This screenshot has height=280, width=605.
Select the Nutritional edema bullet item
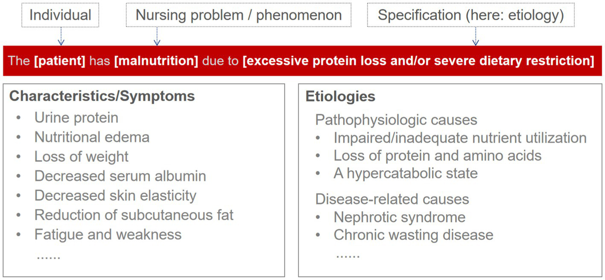coord(92,137)
